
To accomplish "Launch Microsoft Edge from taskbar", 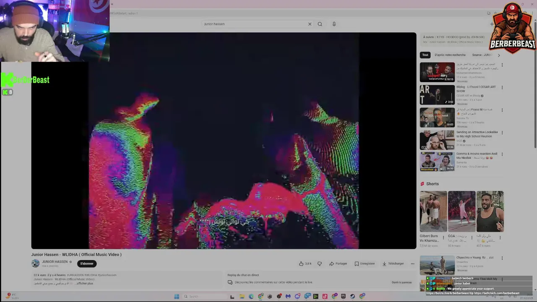I will 251,296.
